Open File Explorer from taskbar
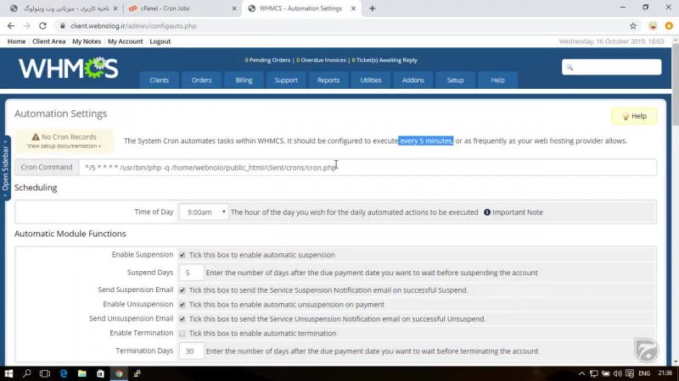The width and height of the screenshot is (679, 381). (81, 373)
